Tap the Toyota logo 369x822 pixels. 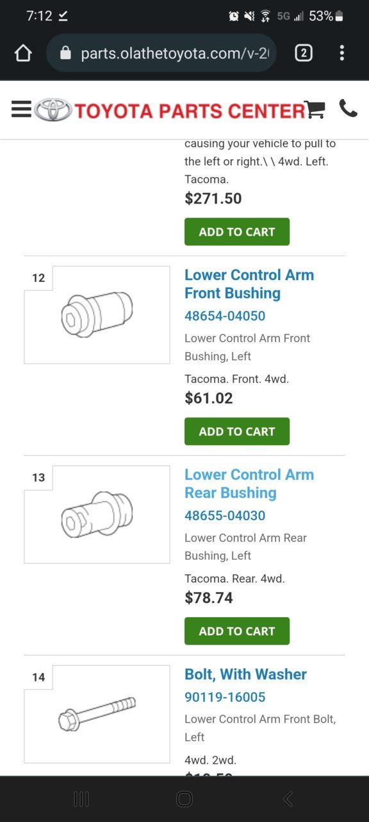coord(53,110)
